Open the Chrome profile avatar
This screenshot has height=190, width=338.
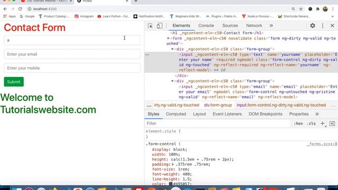tap(325, 9)
